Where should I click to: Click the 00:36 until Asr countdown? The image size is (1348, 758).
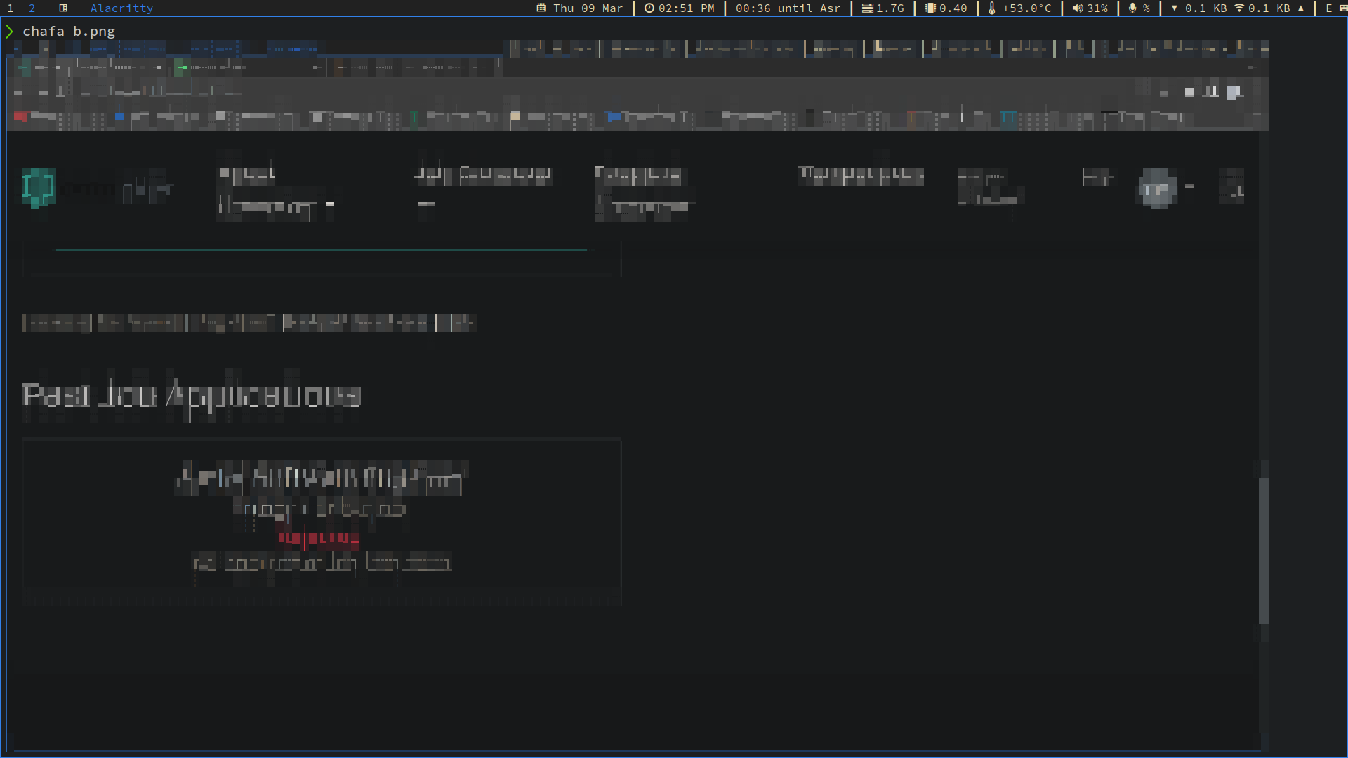(786, 8)
